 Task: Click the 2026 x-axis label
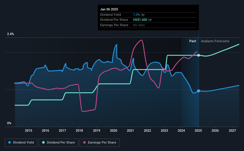[215, 130]
